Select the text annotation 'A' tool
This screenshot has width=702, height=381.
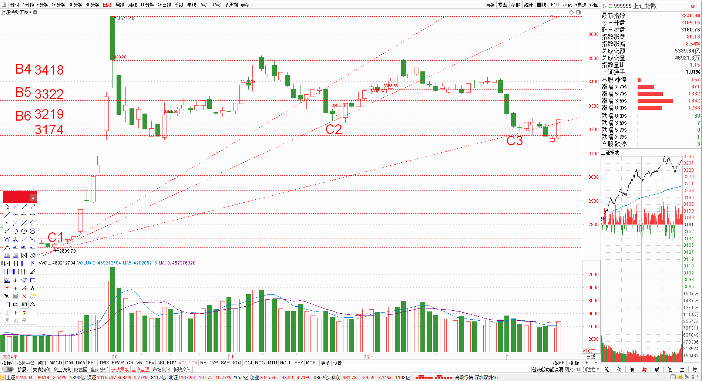coord(33,288)
